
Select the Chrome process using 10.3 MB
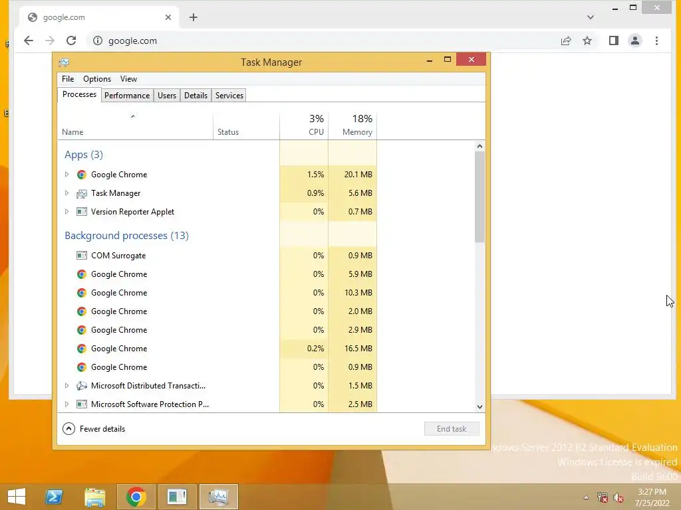(x=217, y=293)
